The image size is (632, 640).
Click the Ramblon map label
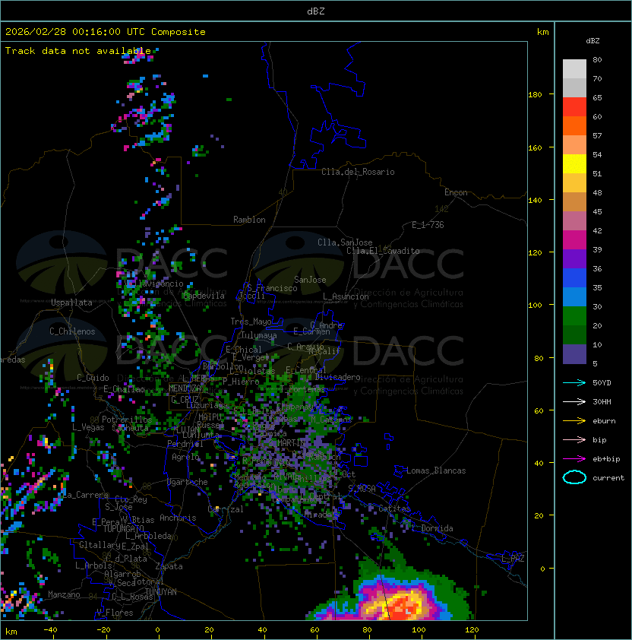(249, 220)
